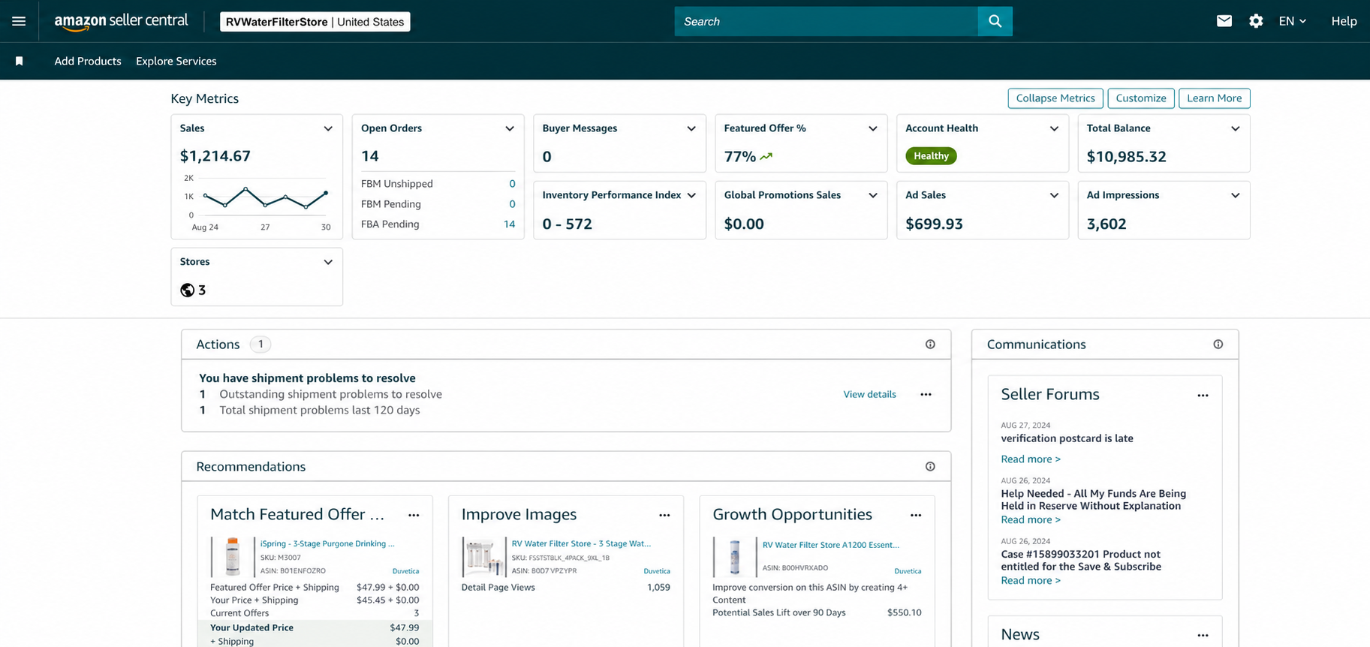Expand the Inventory Performance Index card

pos(691,195)
